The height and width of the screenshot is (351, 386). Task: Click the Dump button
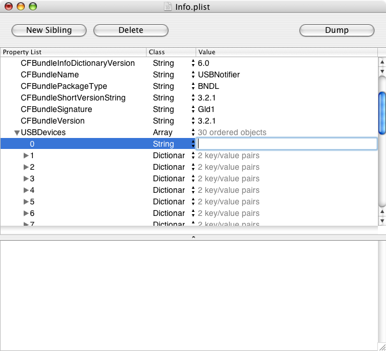337,30
